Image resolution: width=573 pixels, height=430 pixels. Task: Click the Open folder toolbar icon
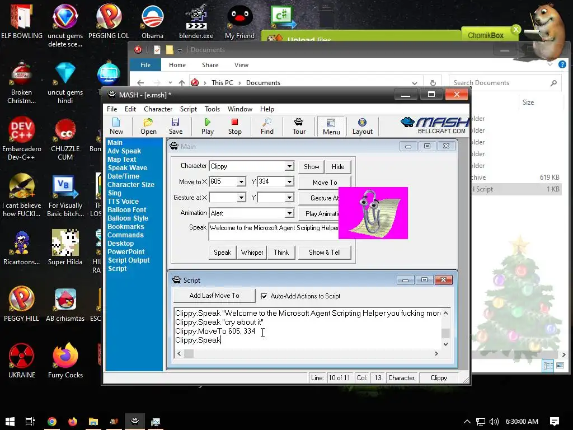[x=148, y=126]
